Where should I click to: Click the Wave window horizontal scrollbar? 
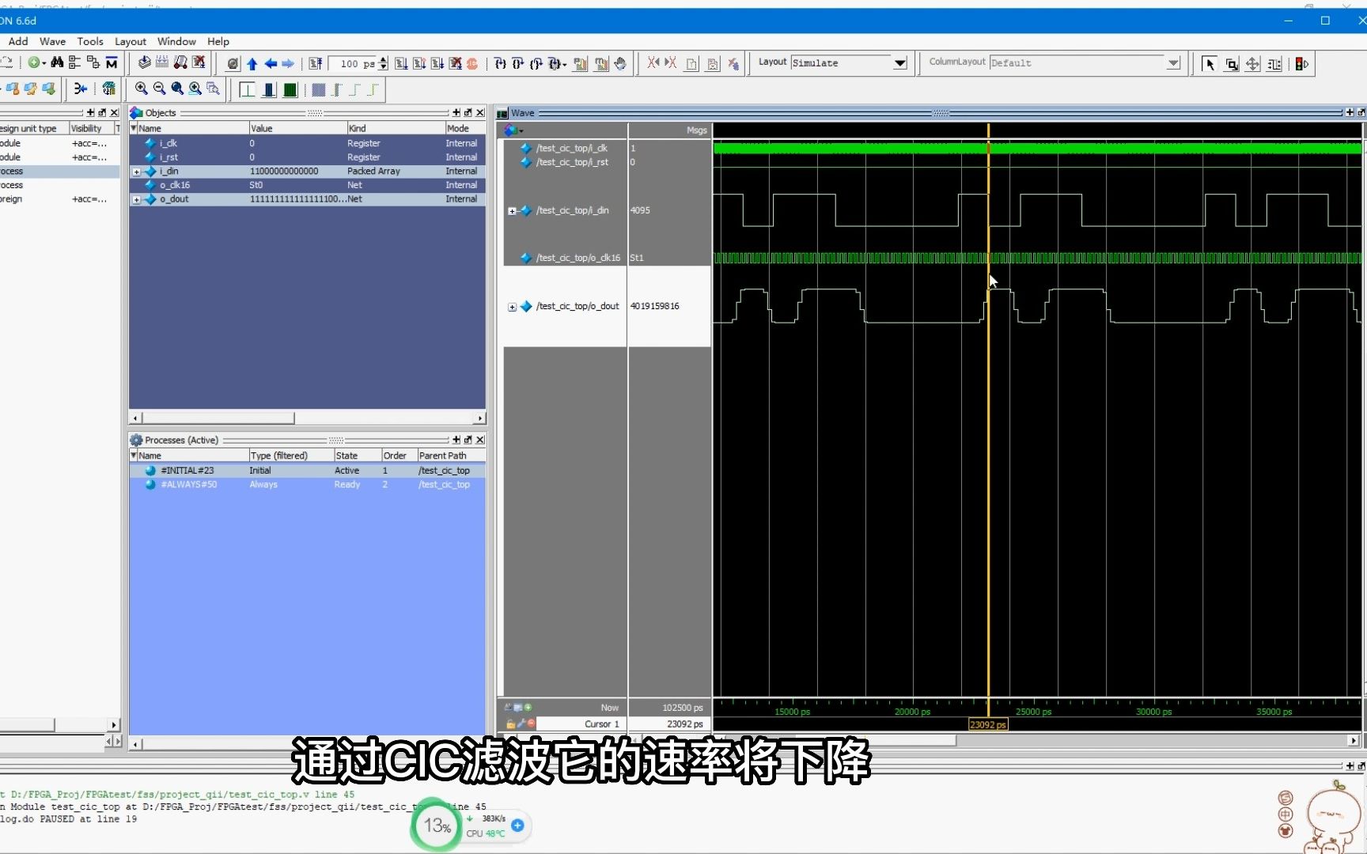click(x=1036, y=740)
